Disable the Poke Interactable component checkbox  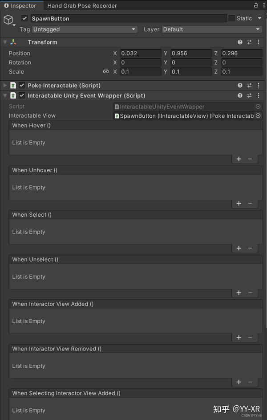coord(22,85)
